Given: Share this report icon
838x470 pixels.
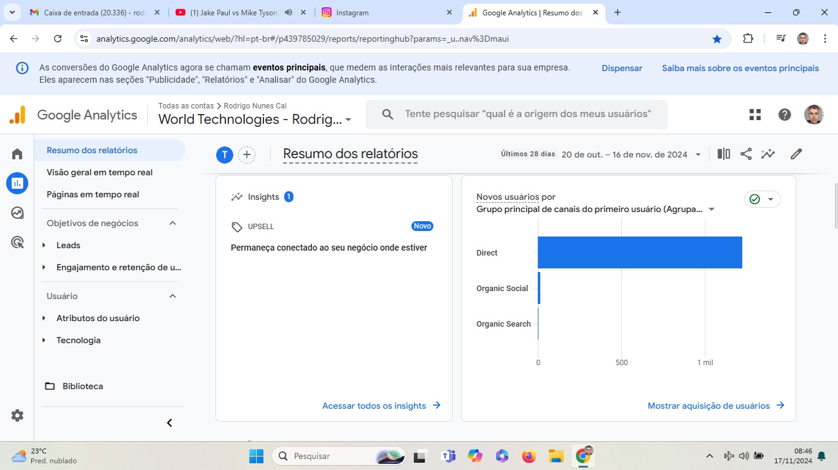Looking at the screenshot, I should click(x=746, y=154).
